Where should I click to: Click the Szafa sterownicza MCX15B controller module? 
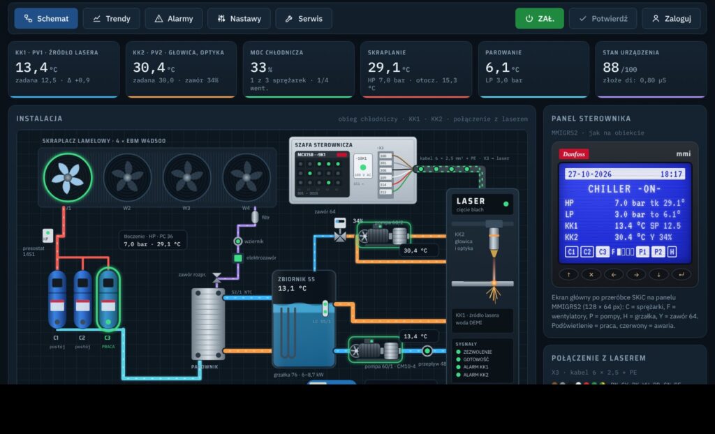322,174
